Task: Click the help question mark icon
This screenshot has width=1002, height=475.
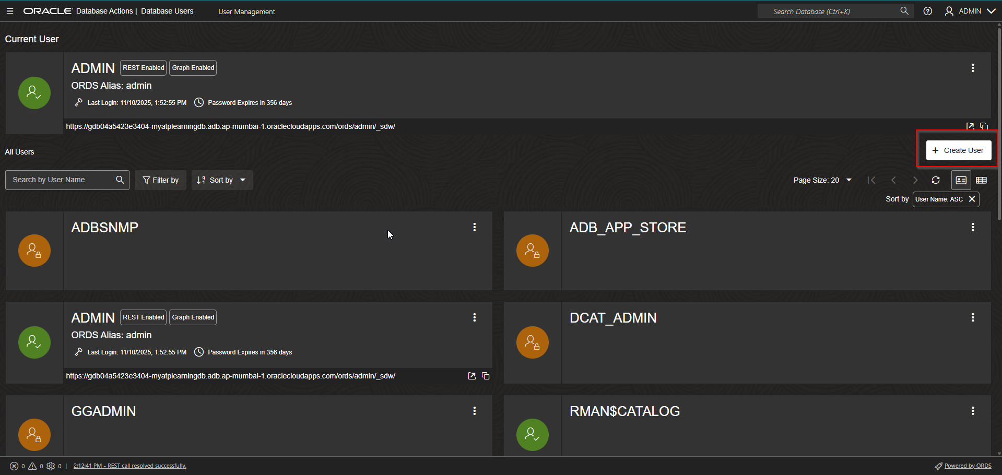Action: click(x=927, y=11)
